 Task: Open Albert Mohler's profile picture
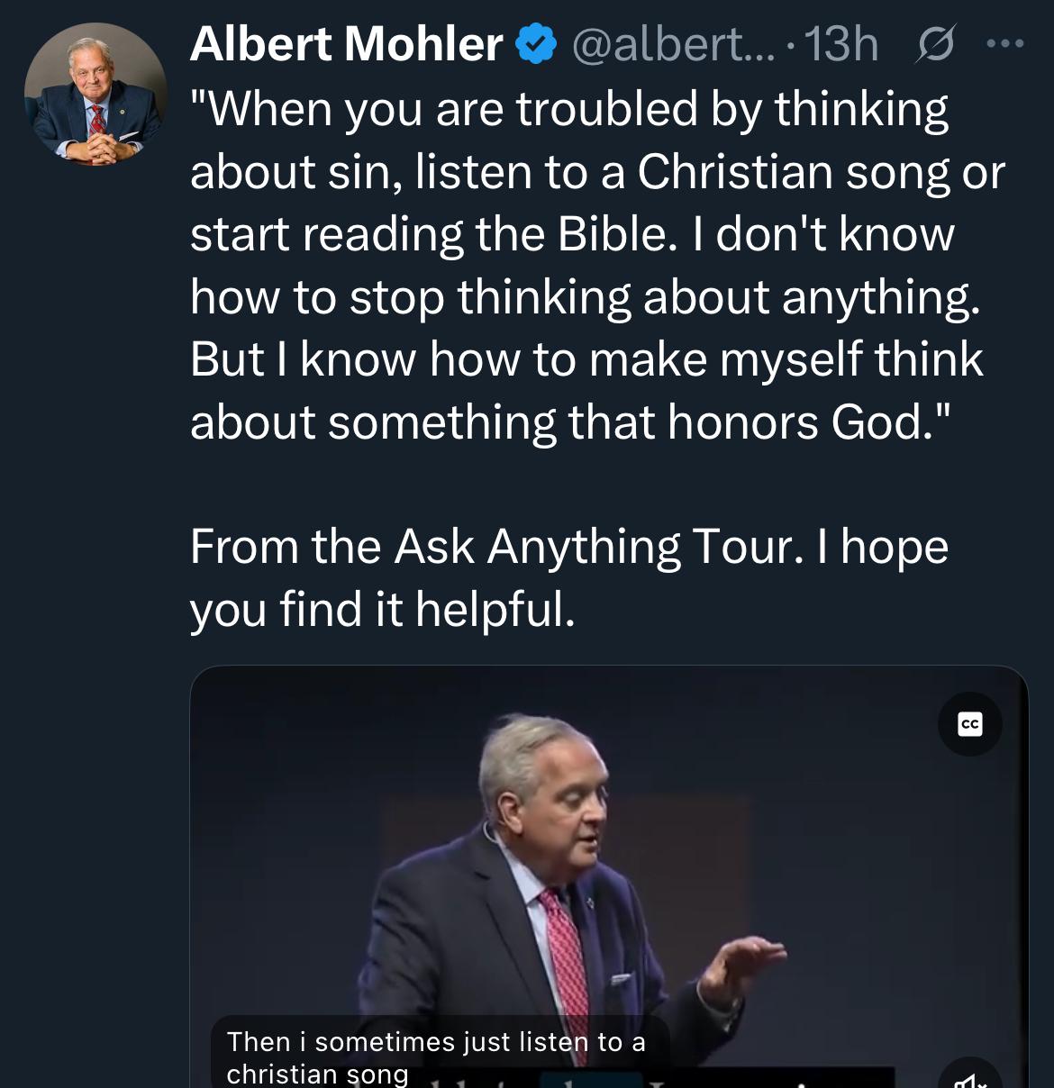pyautogui.click(x=95, y=95)
